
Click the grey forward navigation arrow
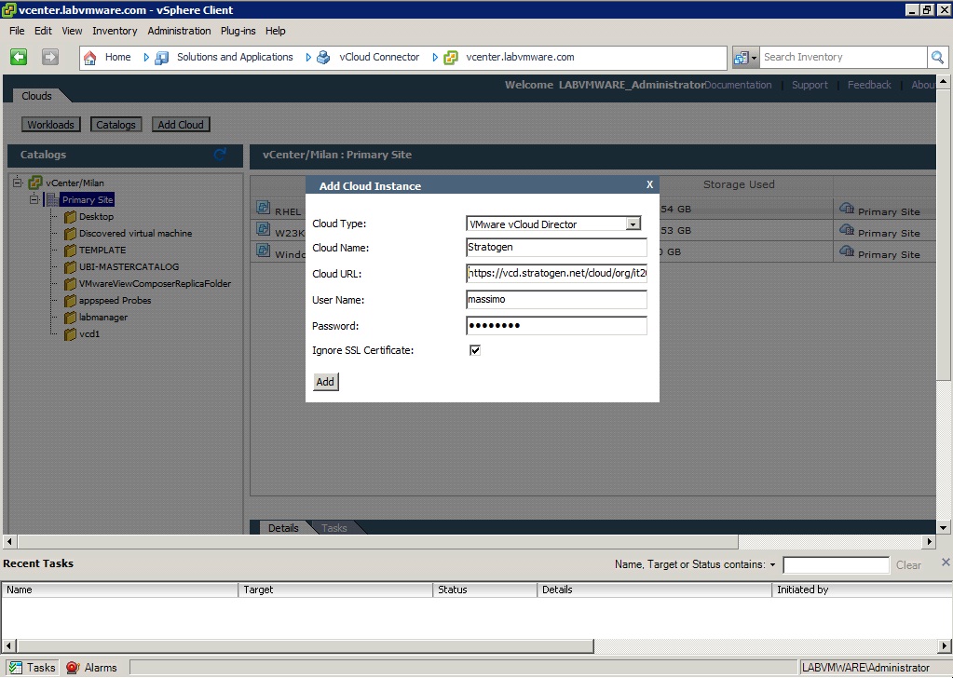pyautogui.click(x=49, y=57)
